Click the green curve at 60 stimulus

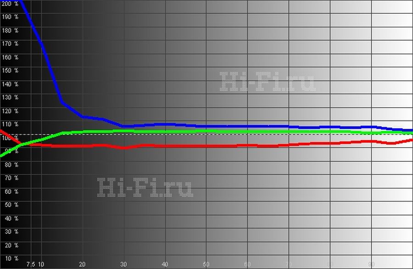(247, 131)
